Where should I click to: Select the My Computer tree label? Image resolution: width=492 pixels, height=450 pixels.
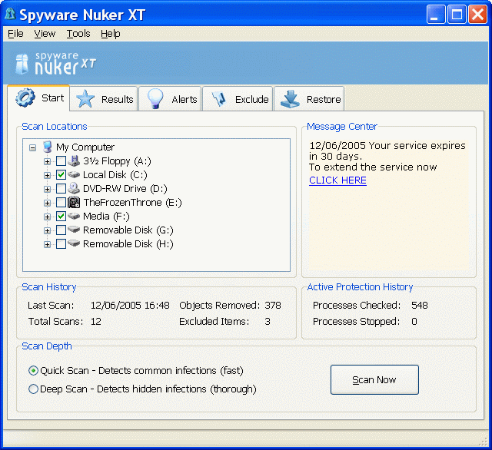click(85, 147)
